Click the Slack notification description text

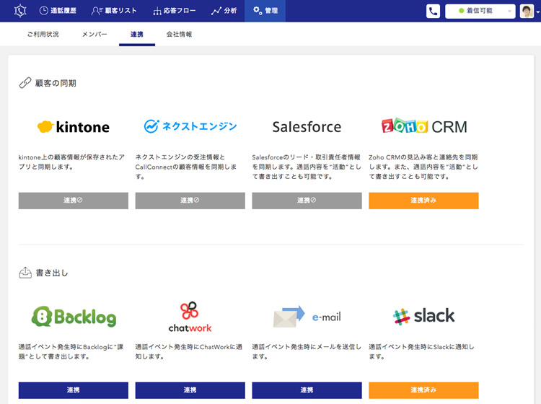tap(422, 351)
